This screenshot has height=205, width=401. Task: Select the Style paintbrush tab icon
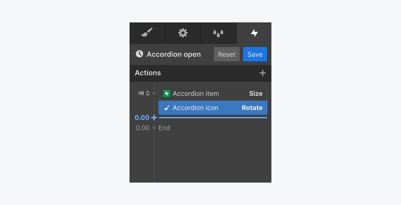click(147, 33)
